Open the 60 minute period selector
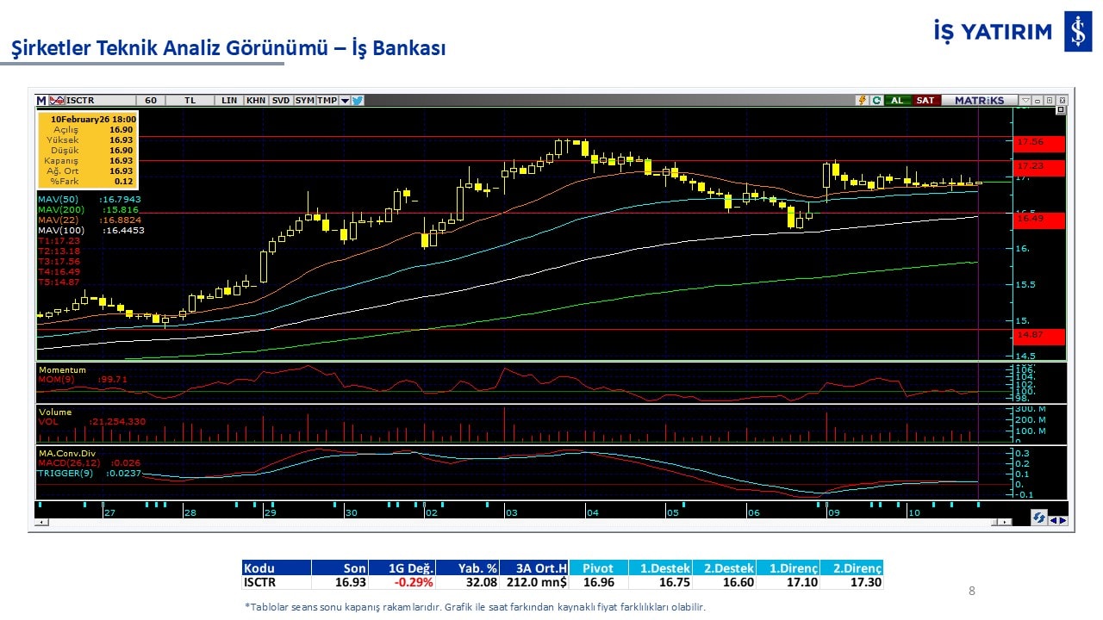Image resolution: width=1103 pixels, height=620 pixels. [x=151, y=101]
